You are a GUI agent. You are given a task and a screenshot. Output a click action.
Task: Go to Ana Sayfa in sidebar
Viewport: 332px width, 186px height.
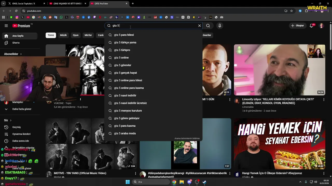tap(20, 36)
